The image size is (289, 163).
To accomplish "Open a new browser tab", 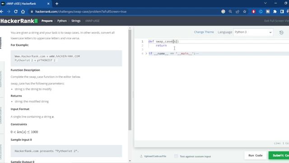I will click(x=57, y=4).
